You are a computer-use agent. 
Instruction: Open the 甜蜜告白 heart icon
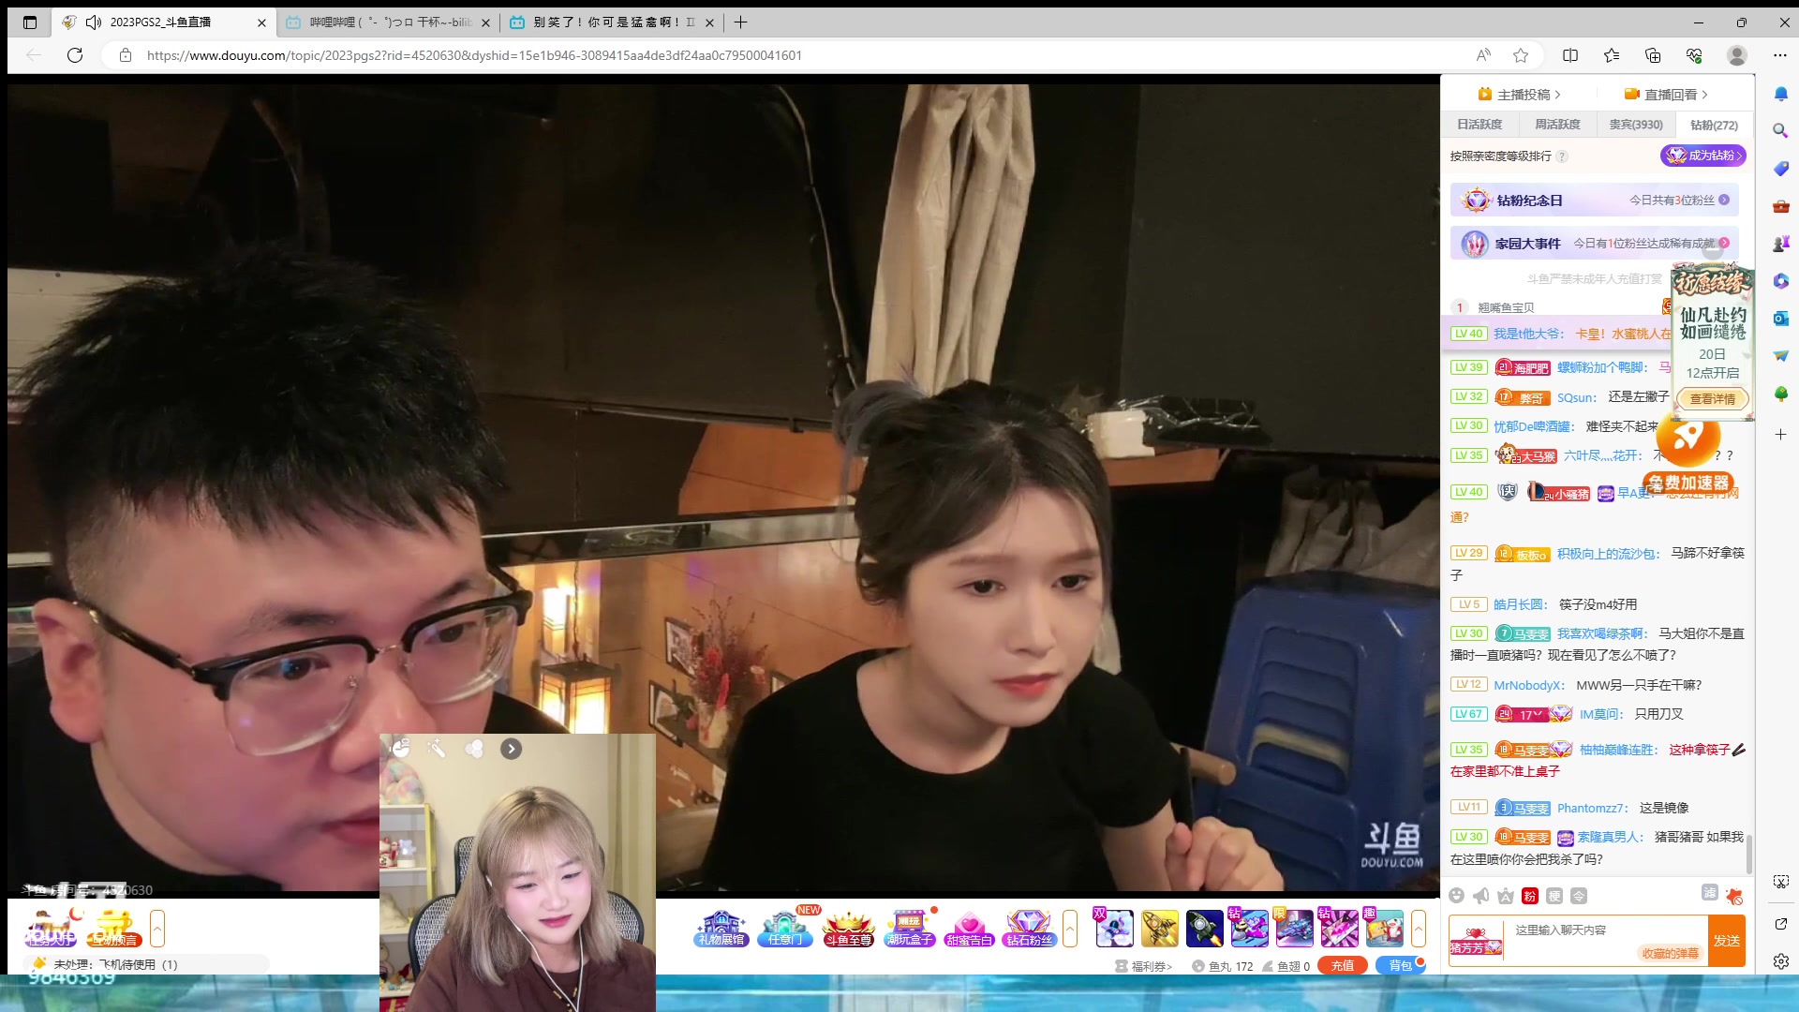[x=969, y=928]
